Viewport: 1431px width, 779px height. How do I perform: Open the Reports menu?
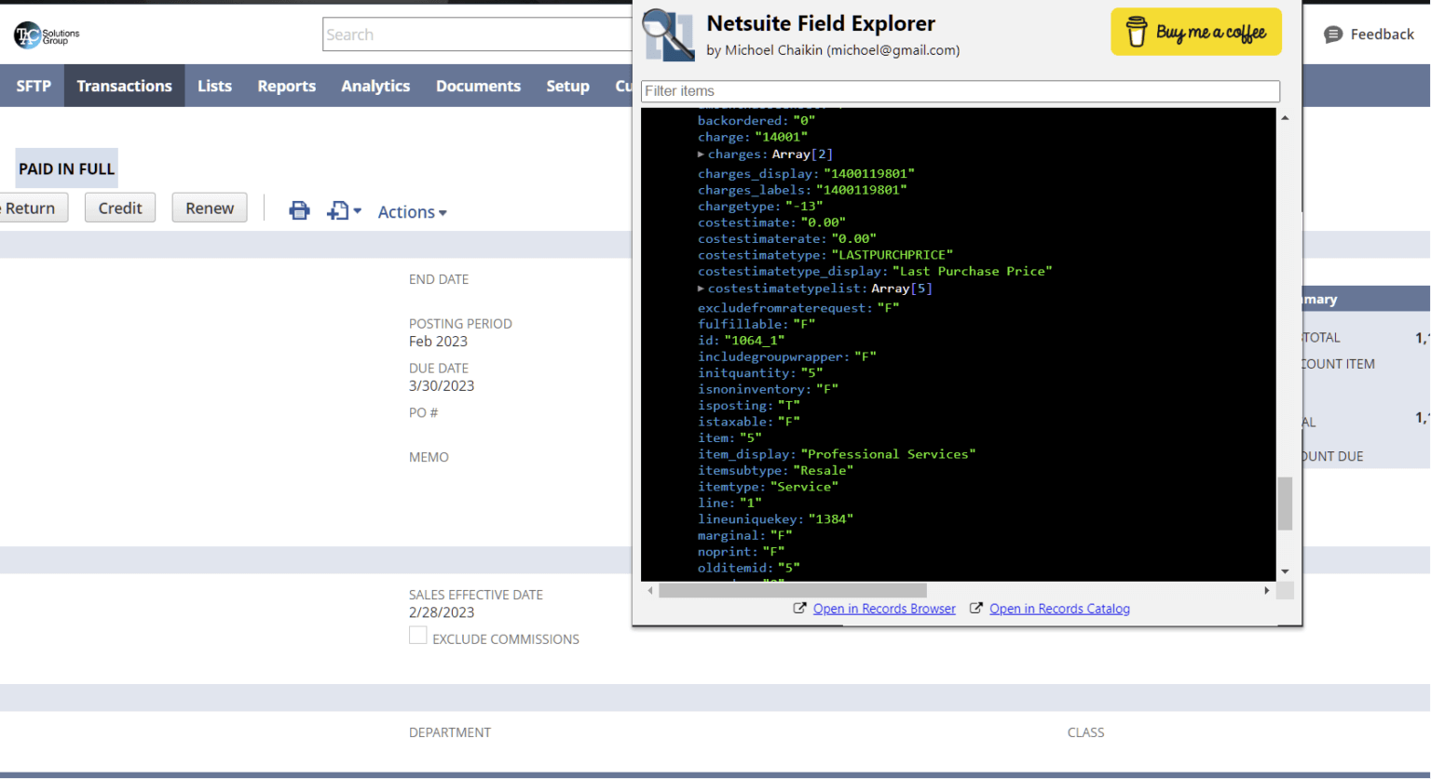click(x=286, y=86)
